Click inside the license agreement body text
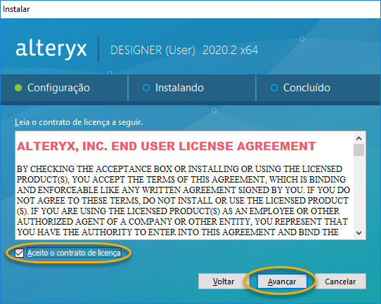Image resolution: width=381 pixels, height=304 pixels. (183, 200)
